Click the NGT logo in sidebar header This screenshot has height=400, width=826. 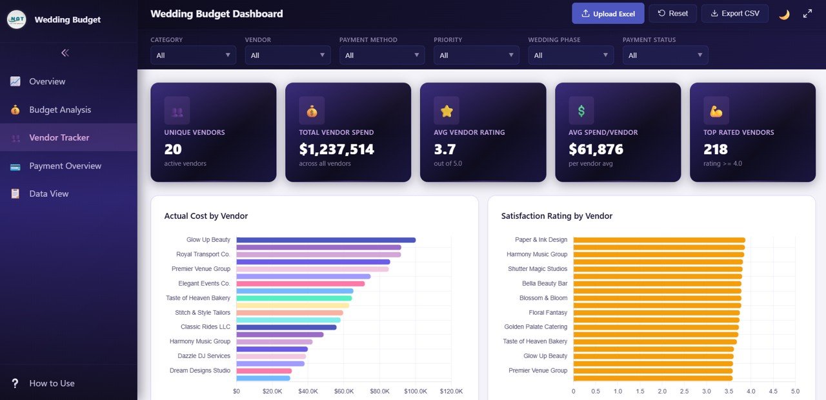pos(17,19)
